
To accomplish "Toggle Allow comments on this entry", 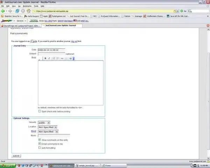I will click(40, 140).
